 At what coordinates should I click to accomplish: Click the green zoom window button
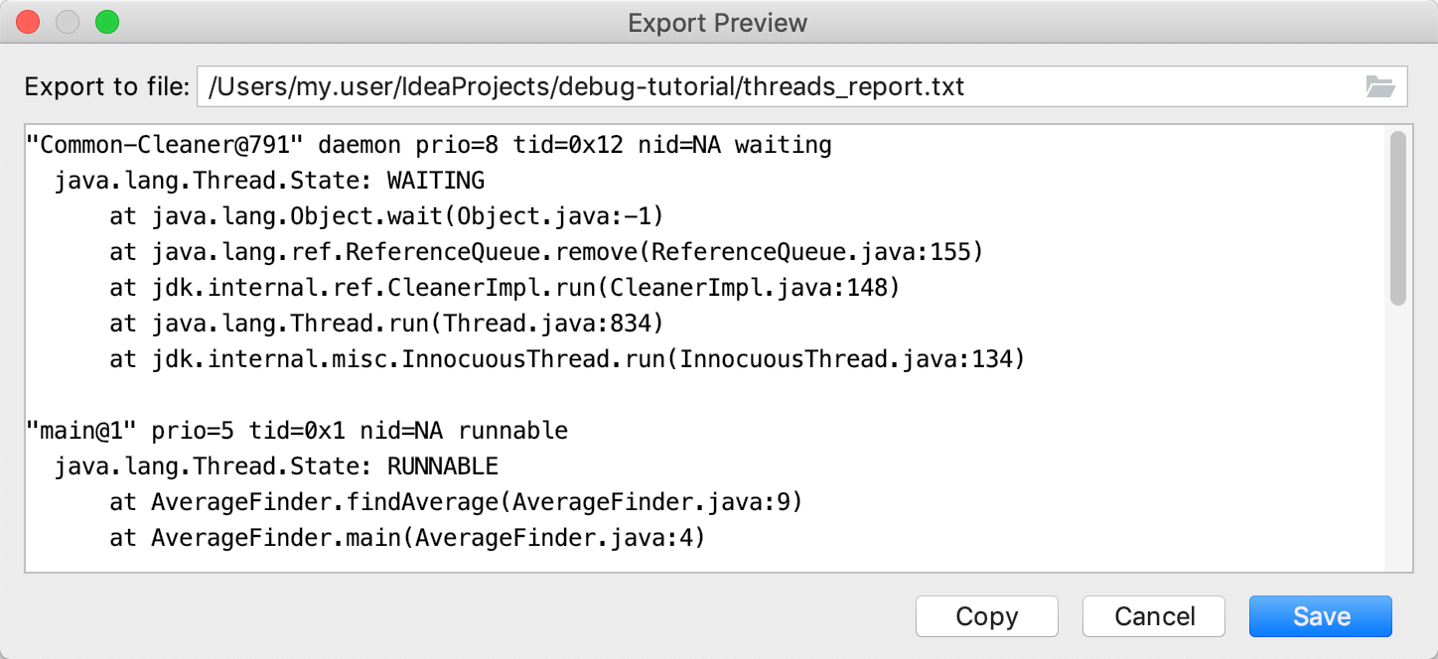coord(106,22)
